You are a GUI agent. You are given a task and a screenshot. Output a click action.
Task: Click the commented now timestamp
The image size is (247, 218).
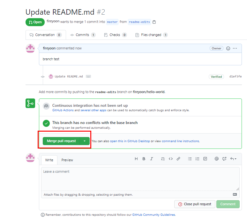69,48
